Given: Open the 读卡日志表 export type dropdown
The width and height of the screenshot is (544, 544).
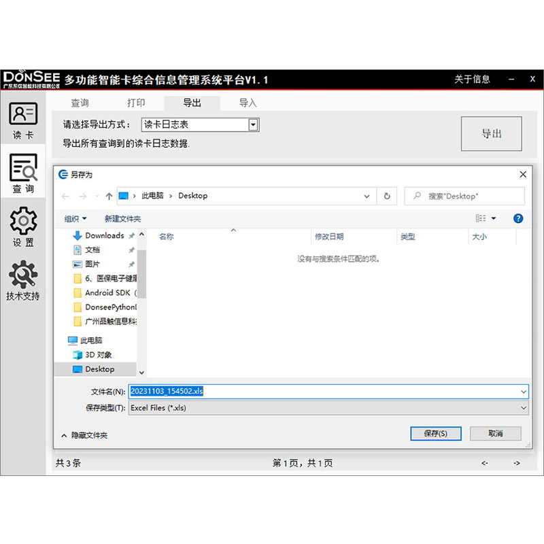Looking at the screenshot, I should click(252, 124).
